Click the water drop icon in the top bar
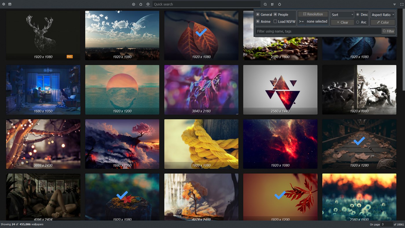 click(279, 4)
